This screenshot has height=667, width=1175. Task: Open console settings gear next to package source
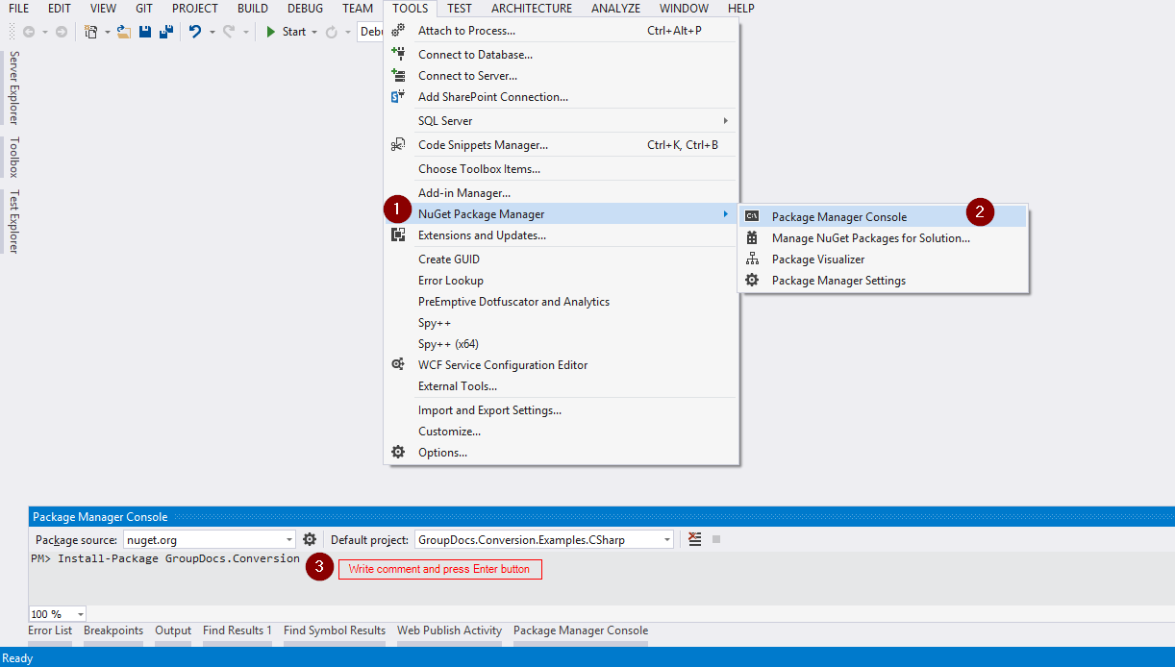tap(310, 540)
